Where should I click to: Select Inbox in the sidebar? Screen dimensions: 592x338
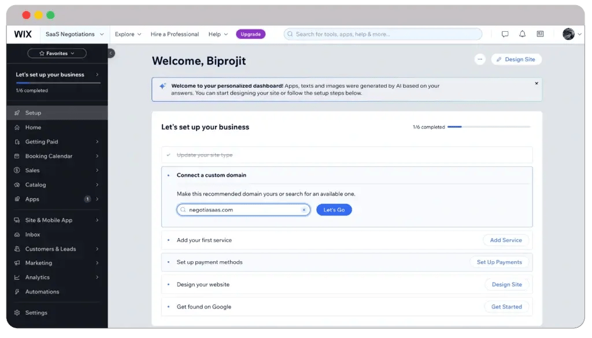point(33,235)
